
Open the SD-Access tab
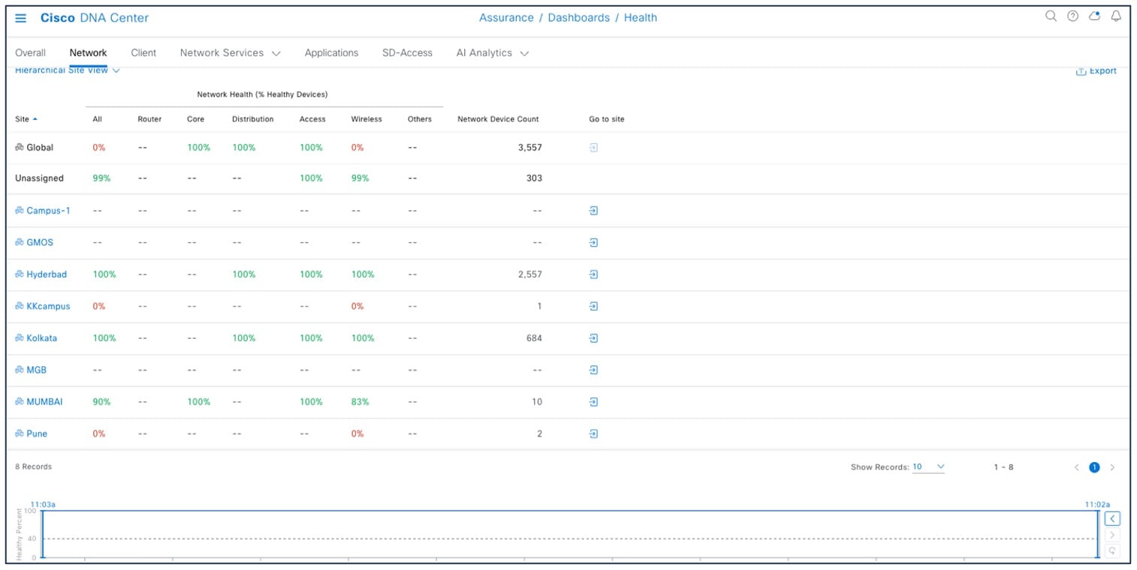[x=407, y=53]
